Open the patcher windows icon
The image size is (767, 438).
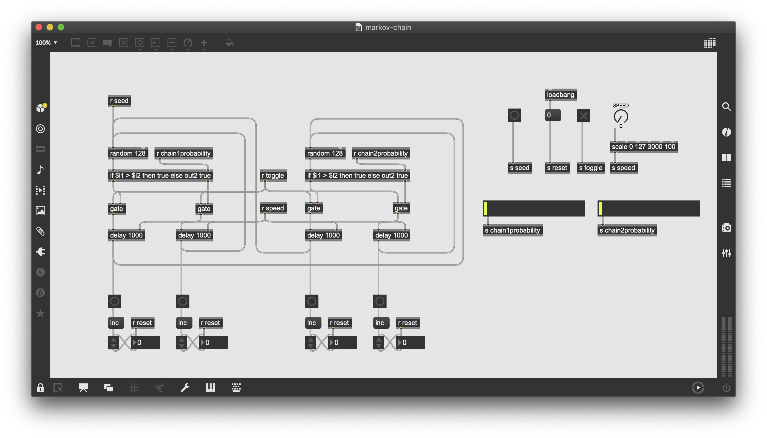click(109, 387)
